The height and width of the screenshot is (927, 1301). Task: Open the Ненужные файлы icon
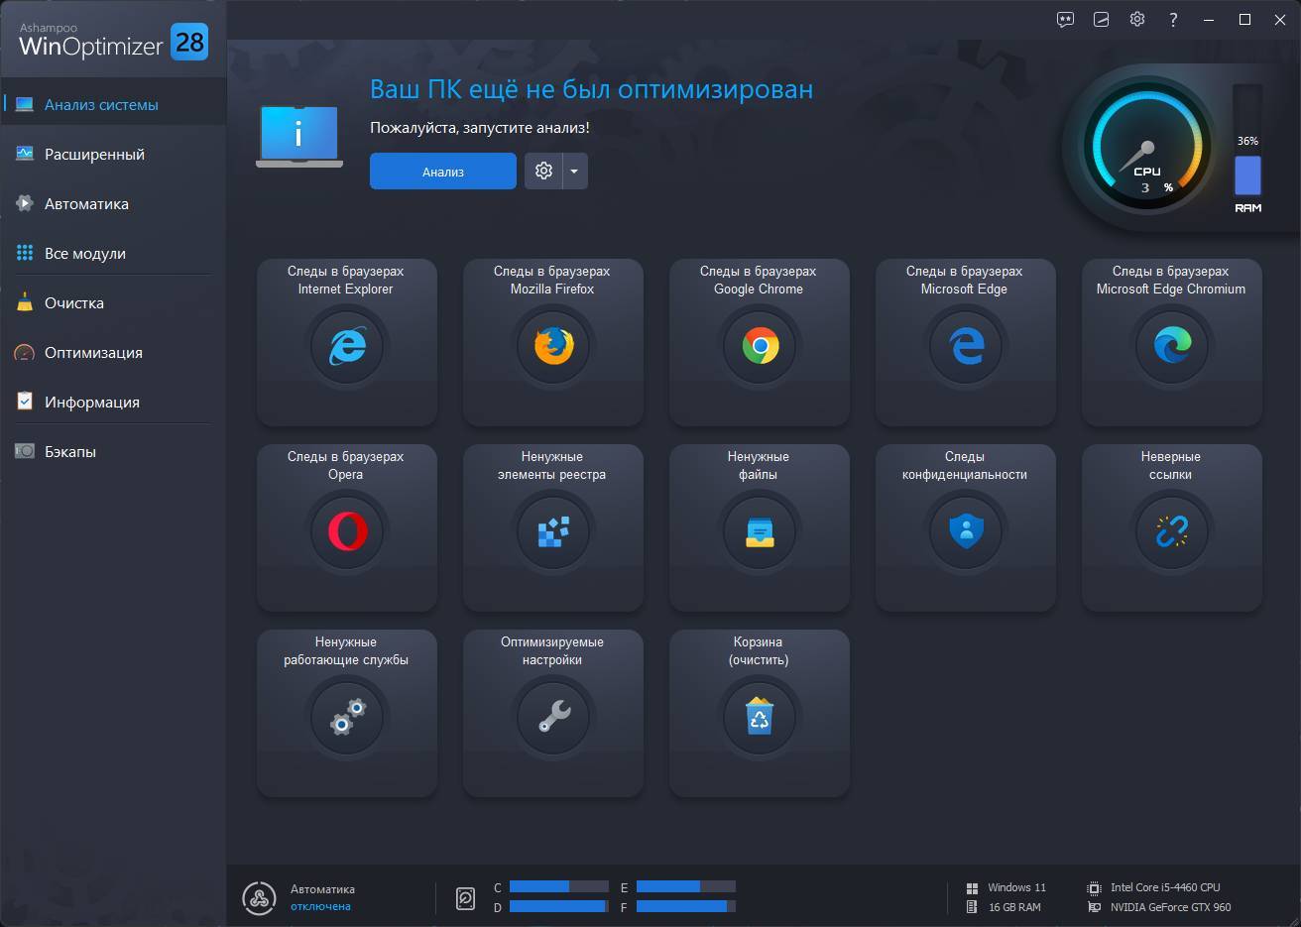760,531
